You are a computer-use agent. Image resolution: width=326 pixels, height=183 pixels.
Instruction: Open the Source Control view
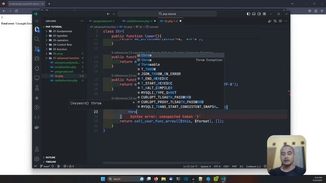coord(37,49)
